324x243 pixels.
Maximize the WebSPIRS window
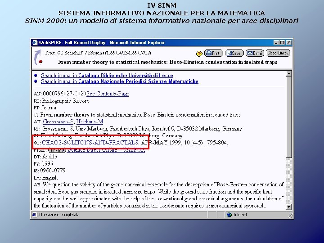(x=282, y=43)
